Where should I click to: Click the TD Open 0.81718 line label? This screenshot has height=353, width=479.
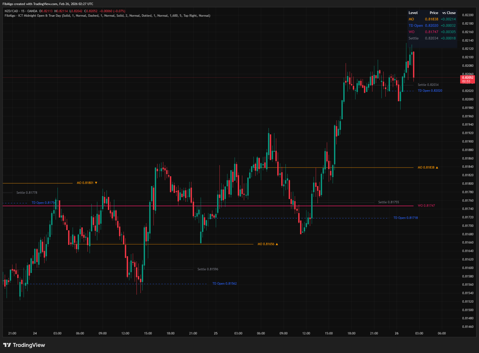point(405,218)
